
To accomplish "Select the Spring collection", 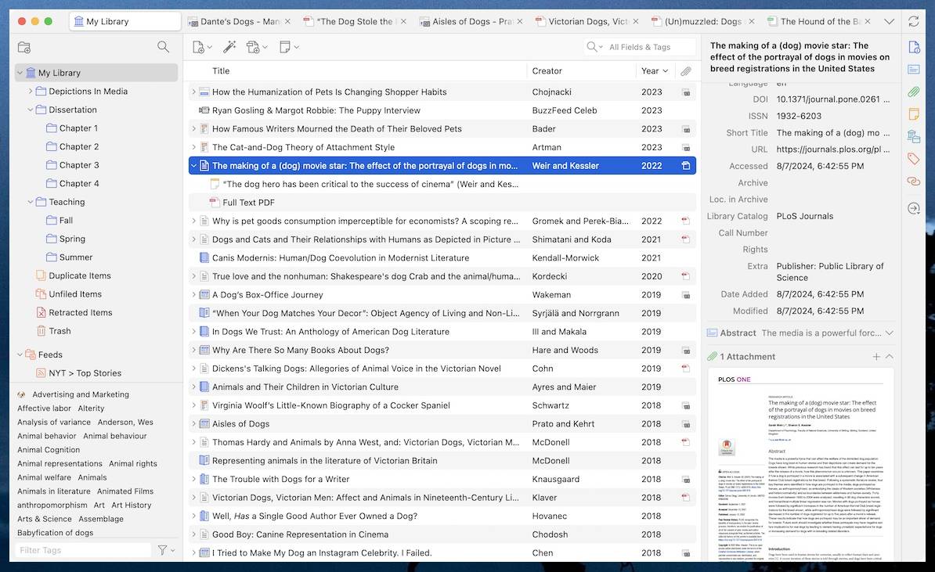I will pos(72,239).
